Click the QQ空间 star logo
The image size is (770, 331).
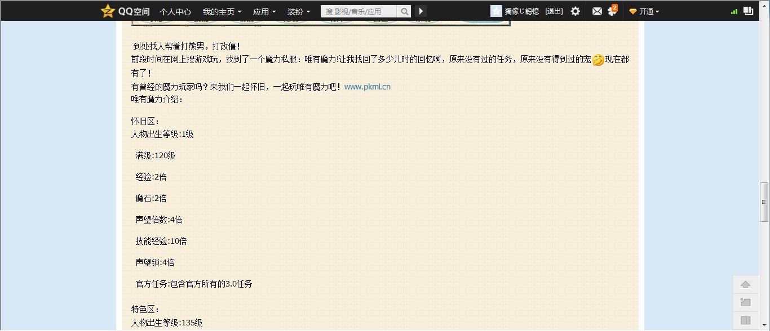(x=108, y=11)
